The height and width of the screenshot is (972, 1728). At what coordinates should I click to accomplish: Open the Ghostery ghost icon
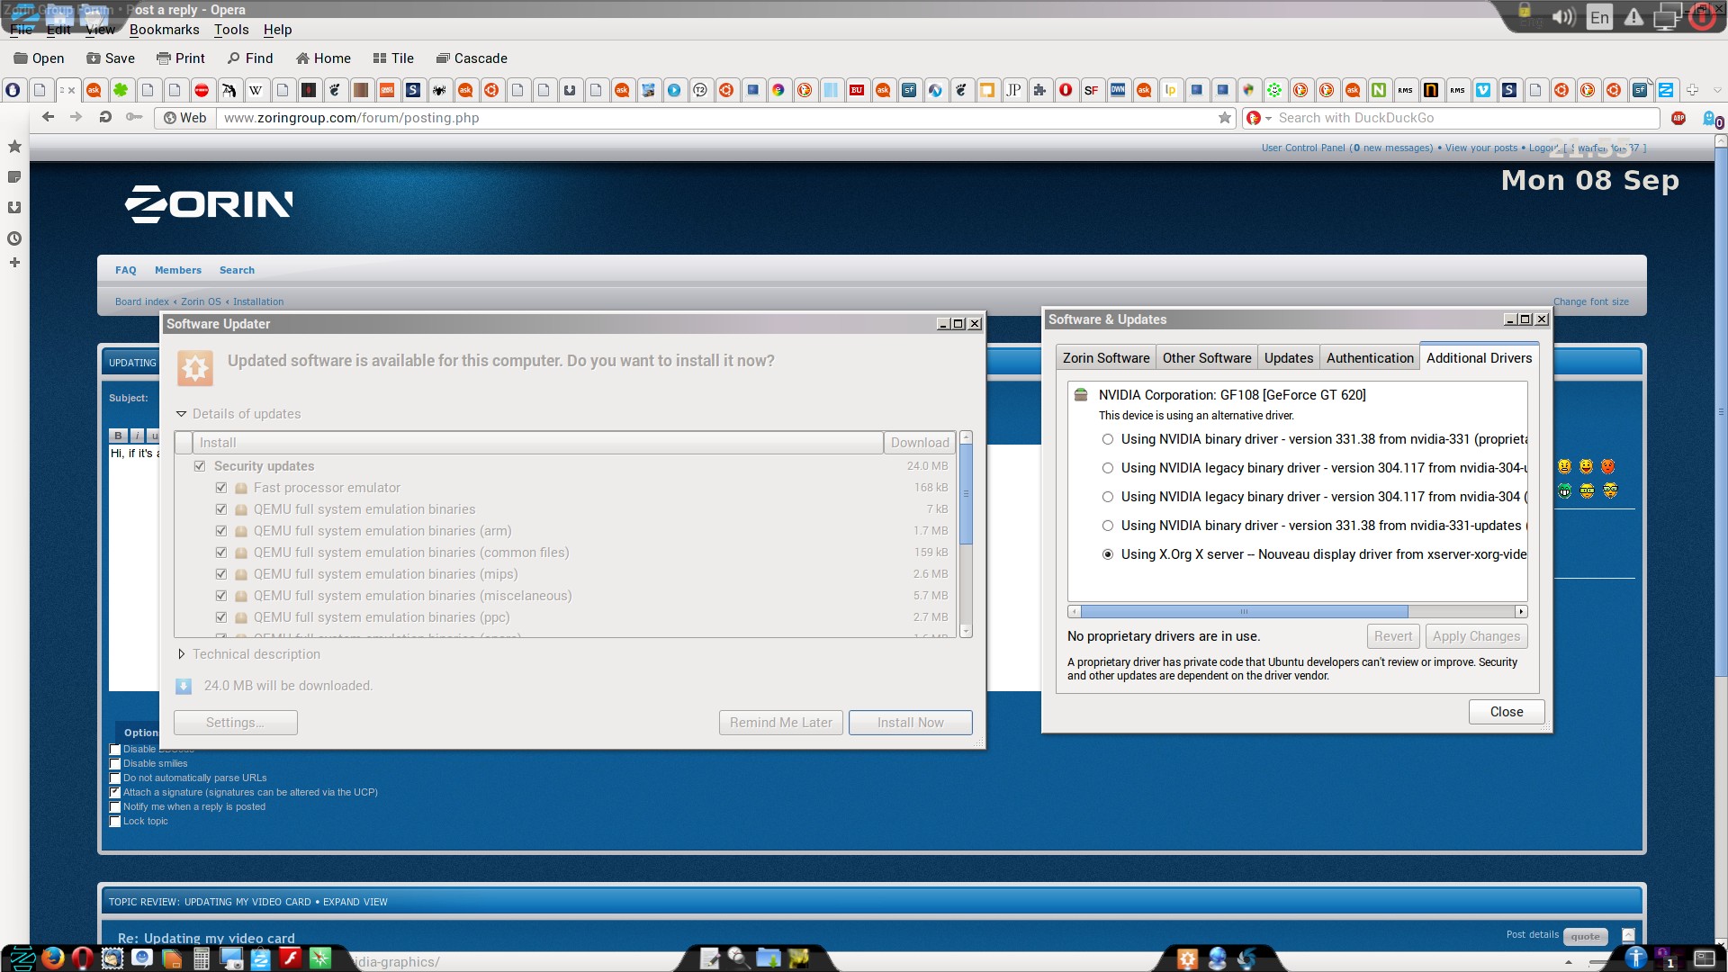(1711, 119)
